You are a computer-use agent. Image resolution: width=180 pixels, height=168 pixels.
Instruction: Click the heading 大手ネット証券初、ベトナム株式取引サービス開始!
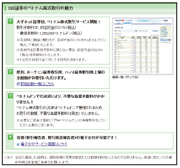[59, 22]
